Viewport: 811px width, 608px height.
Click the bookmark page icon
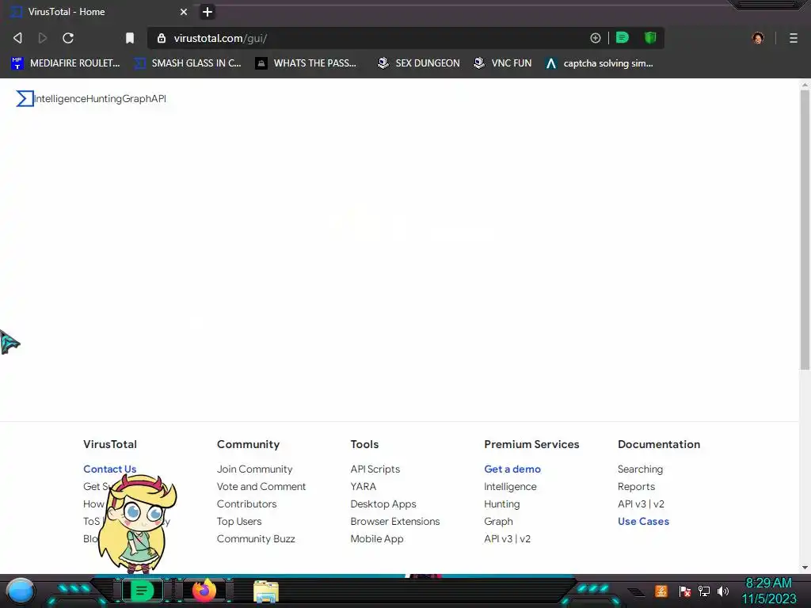(130, 38)
